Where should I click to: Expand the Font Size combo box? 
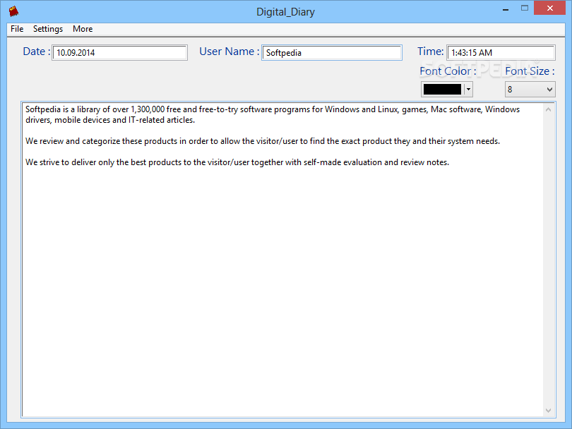530,90
